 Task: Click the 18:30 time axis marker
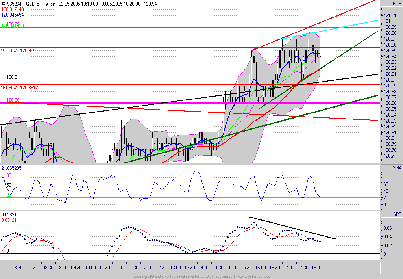[x=17, y=268]
